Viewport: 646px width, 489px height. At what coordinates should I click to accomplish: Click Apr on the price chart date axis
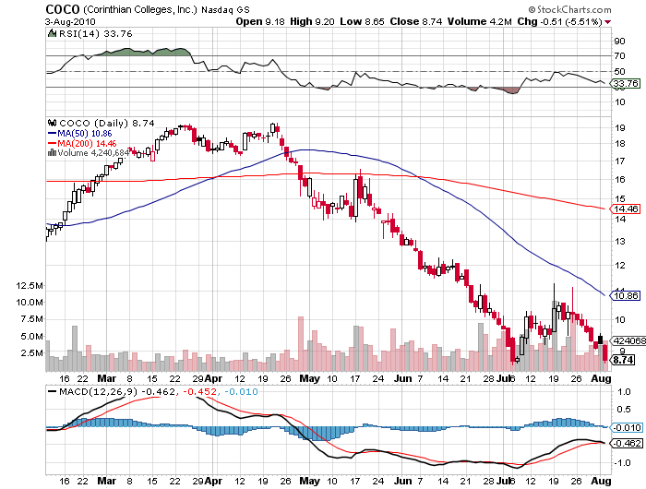click(x=213, y=378)
